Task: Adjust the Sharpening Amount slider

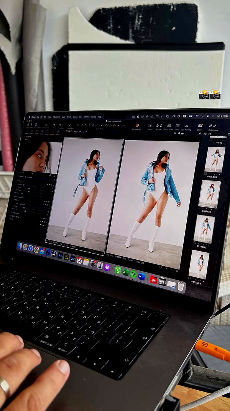Action: click(35, 186)
